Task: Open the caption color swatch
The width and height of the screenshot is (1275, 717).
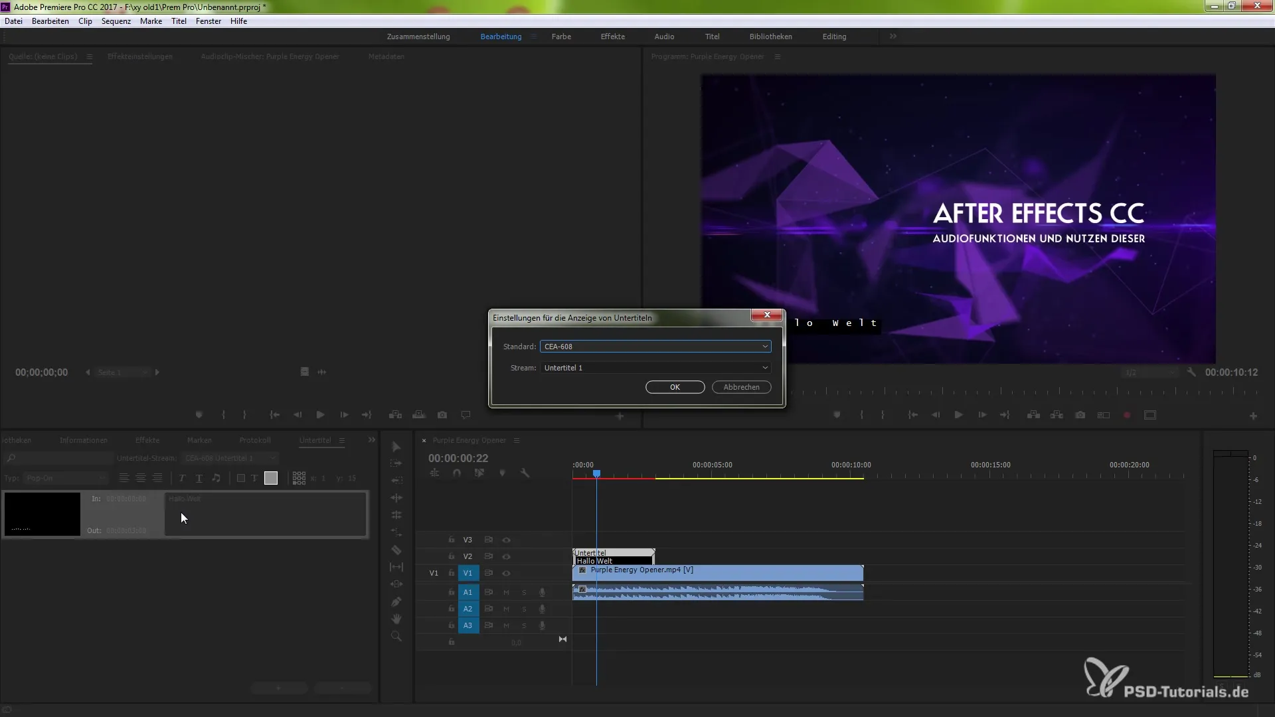Action: [271, 478]
